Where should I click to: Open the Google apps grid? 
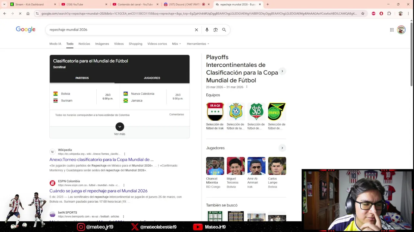click(392, 30)
